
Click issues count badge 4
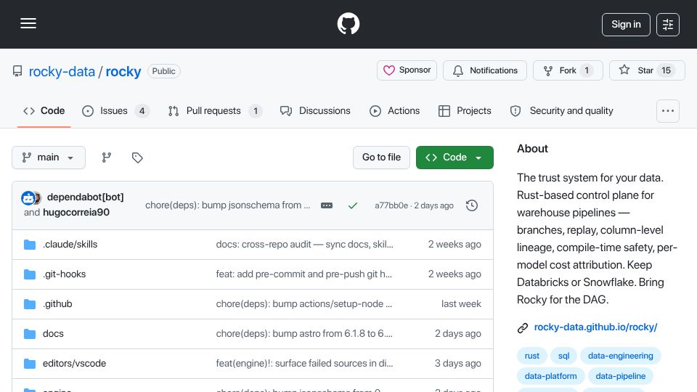pyautogui.click(x=142, y=110)
